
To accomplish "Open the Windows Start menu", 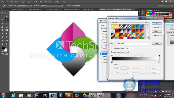I will pos(3,96).
